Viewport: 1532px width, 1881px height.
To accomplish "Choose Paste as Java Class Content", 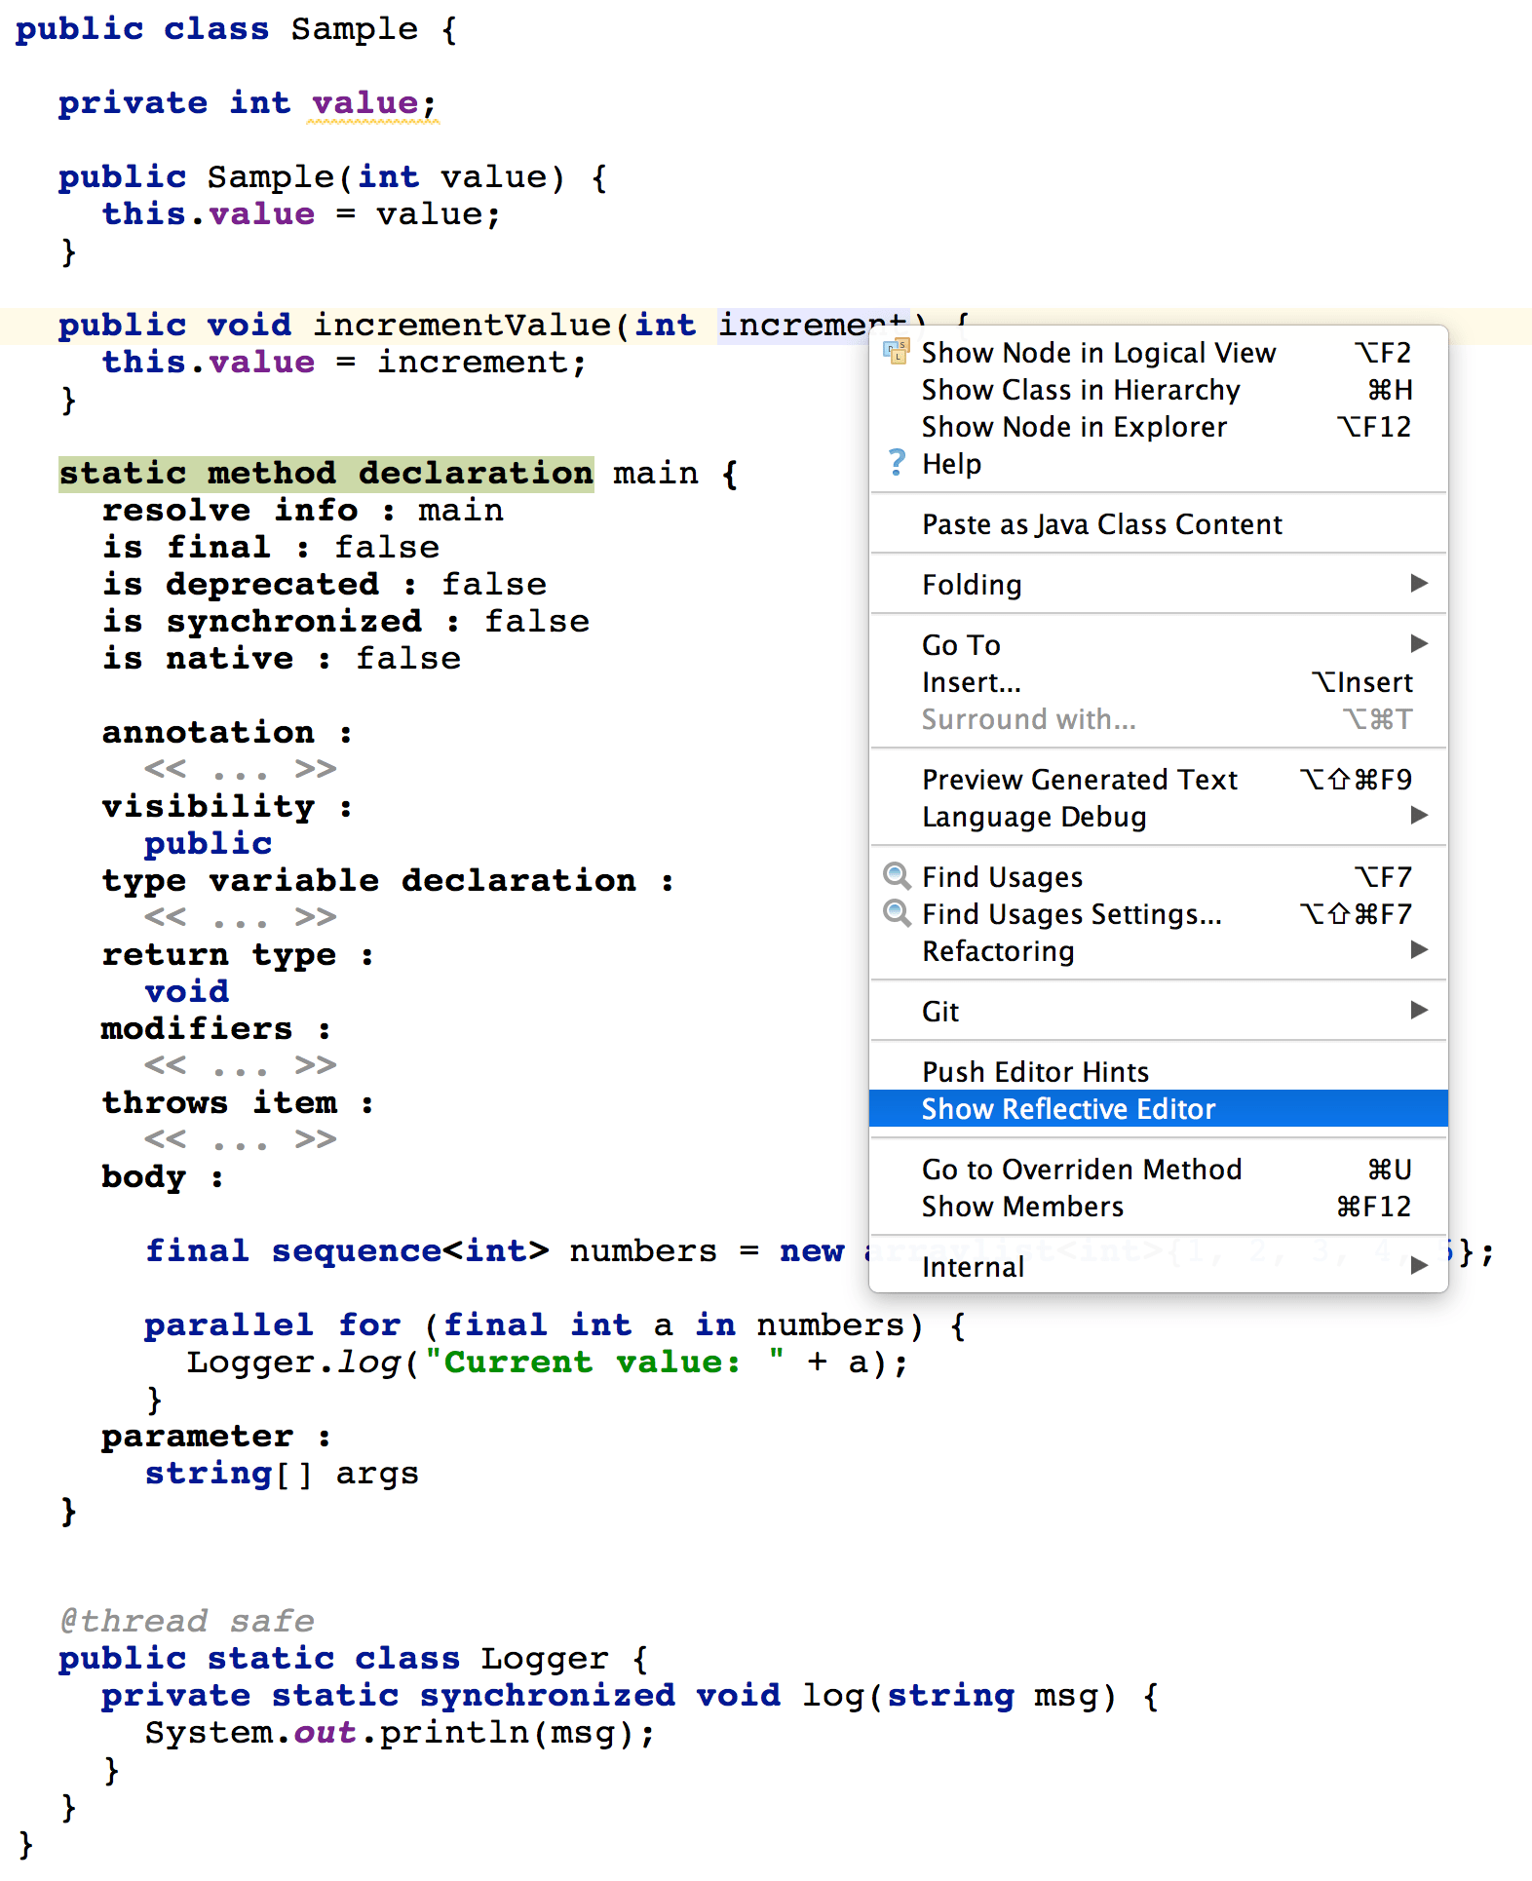I will coord(1101,524).
